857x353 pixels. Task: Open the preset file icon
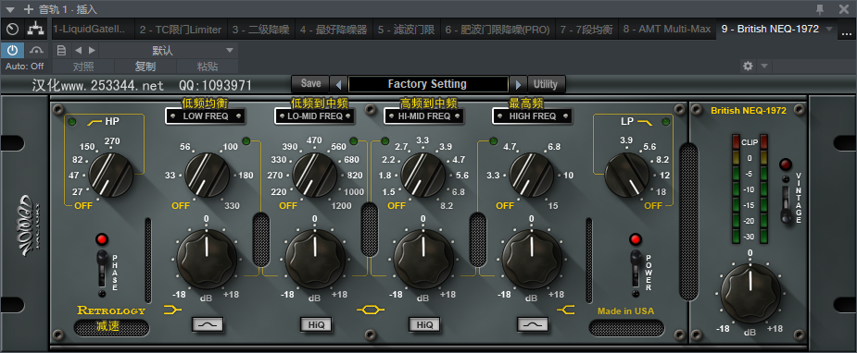[x=61, y=51]
